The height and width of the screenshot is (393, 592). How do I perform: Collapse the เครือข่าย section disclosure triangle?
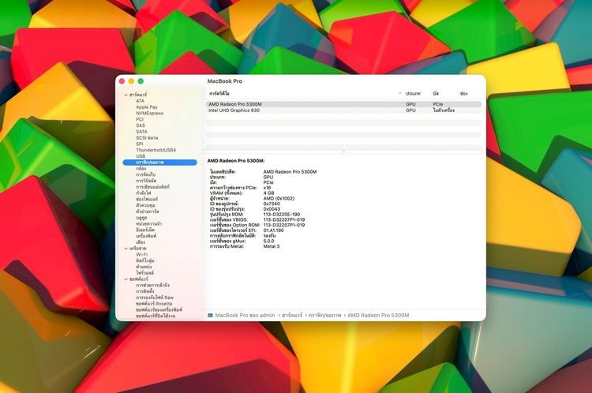126,248
